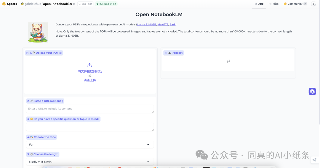Click 点击上传 to upload a PDF
The image size is (320, 168).
pos(90,80)
